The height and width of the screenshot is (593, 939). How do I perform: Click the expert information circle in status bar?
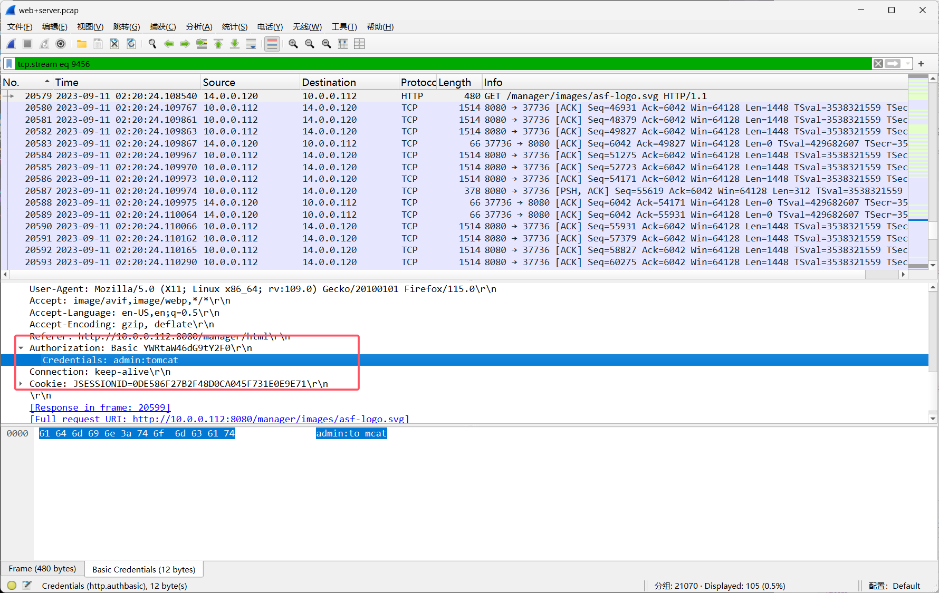[x=12, y=585]
